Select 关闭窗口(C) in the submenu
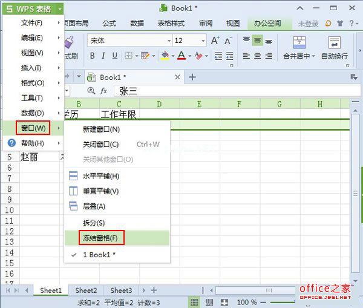This screenshot has height=308, width=363. tap(117, 144)
